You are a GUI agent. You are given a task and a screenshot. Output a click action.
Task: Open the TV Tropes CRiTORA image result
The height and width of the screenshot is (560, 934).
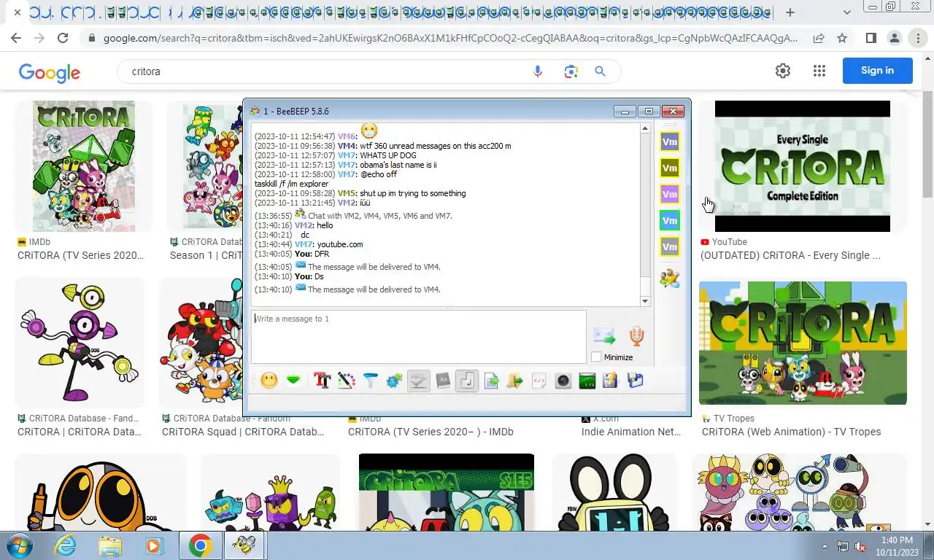tap(803, 343)
